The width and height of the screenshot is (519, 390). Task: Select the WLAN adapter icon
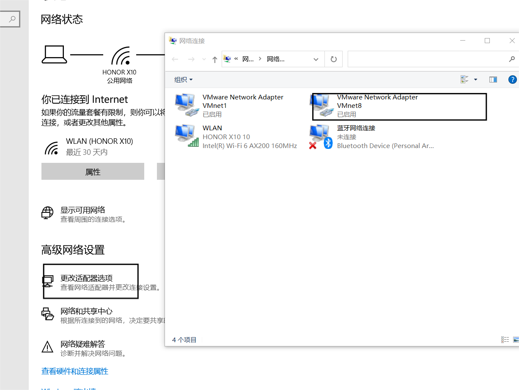187,136
